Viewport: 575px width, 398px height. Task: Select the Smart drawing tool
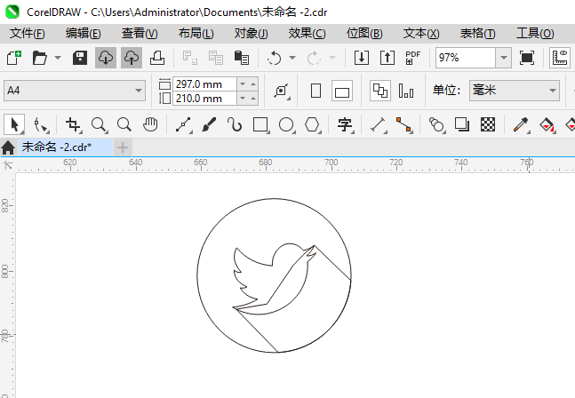point(235,124)
